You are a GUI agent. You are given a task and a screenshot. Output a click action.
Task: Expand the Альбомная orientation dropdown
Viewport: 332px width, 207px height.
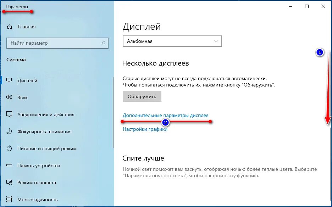(x=172, y=41)
